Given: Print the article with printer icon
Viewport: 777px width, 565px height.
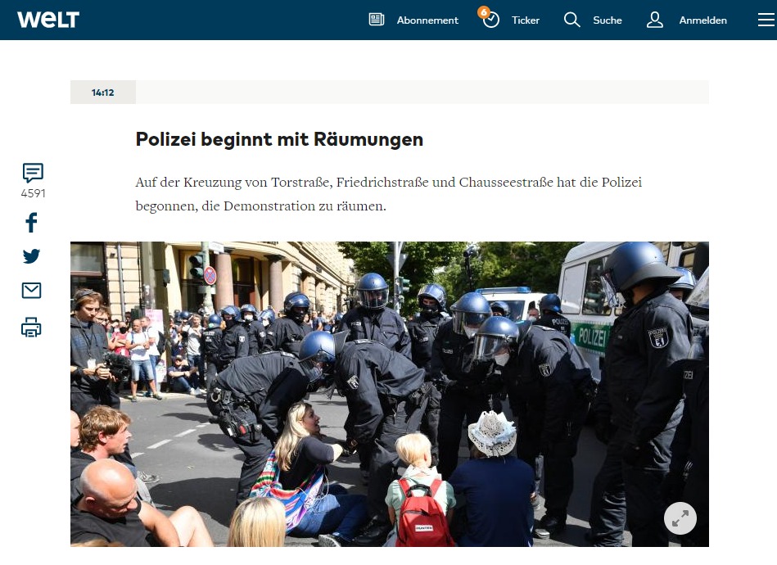Looking at the screenshot, I should (x=31, y=328).
